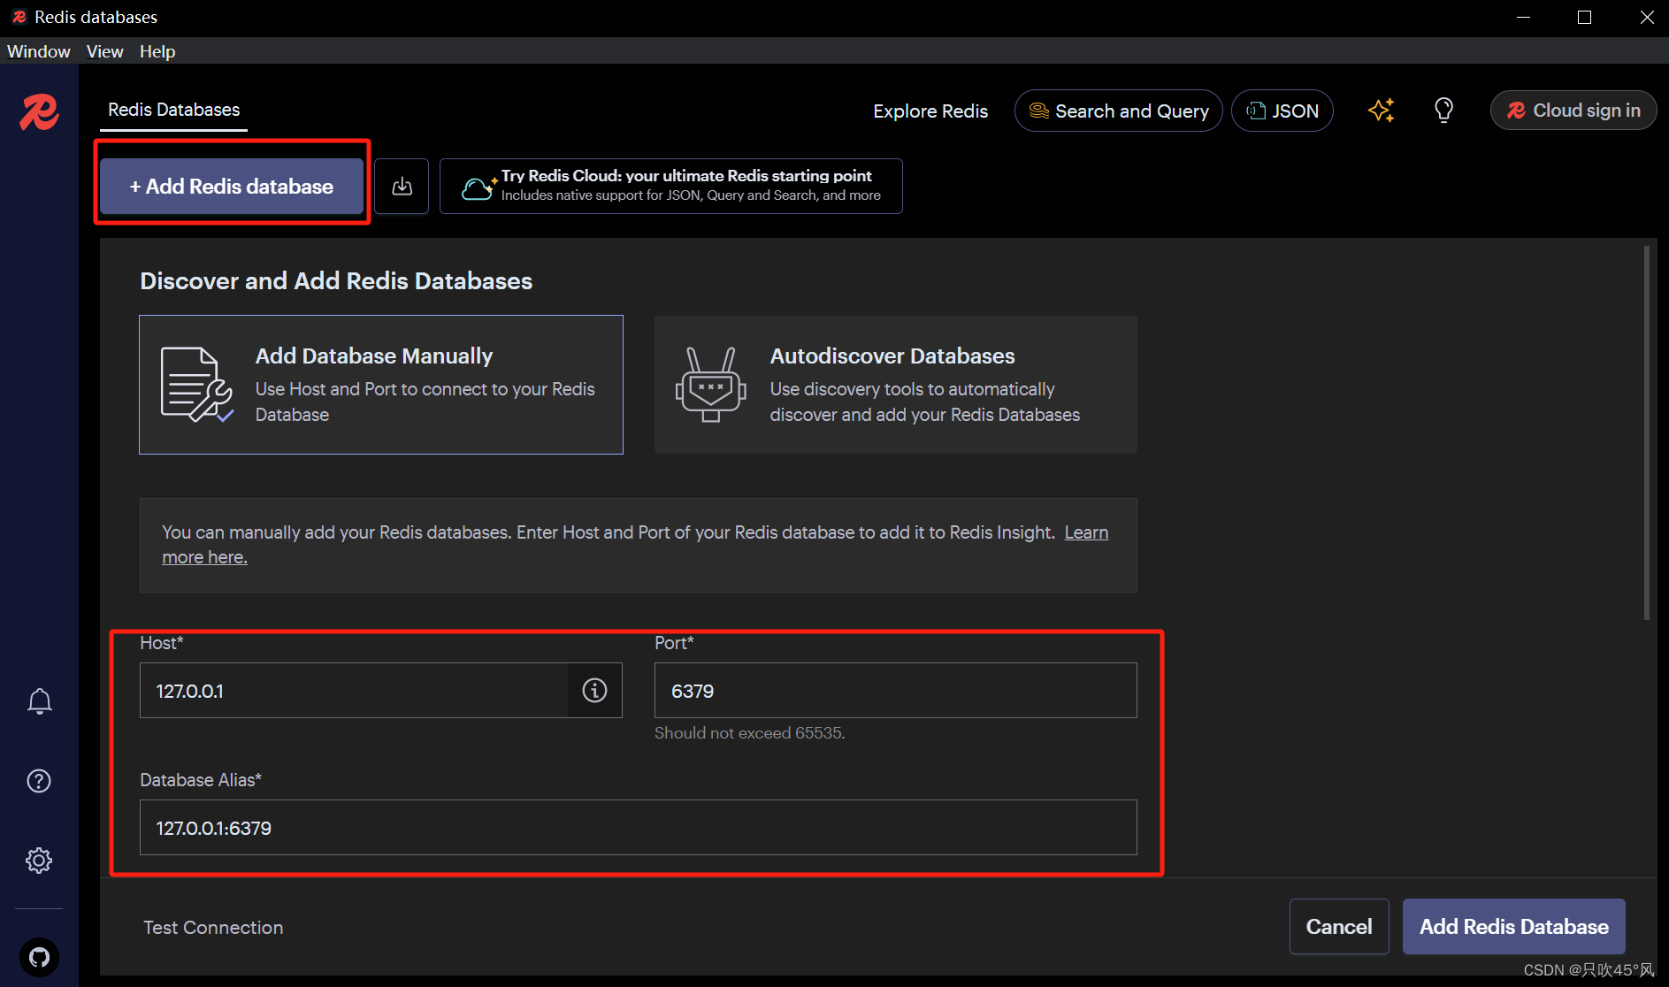Open the View menu
1669x987 pixels.
[x=104, y=51]
